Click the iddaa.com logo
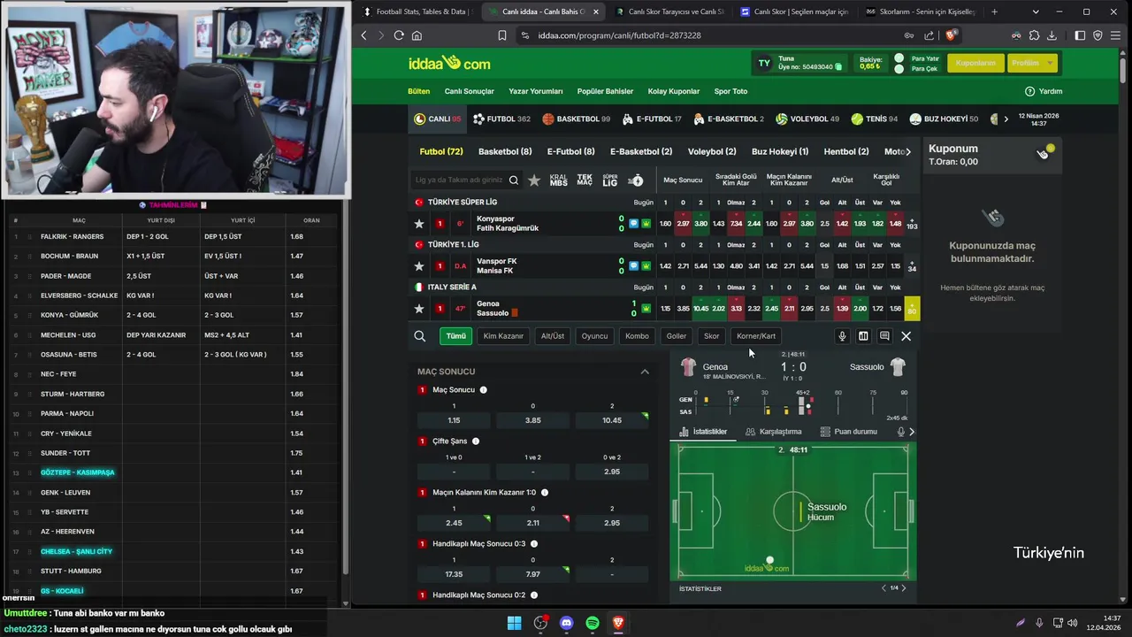Viewport: 1132px width, 637px height. point(449,63)
